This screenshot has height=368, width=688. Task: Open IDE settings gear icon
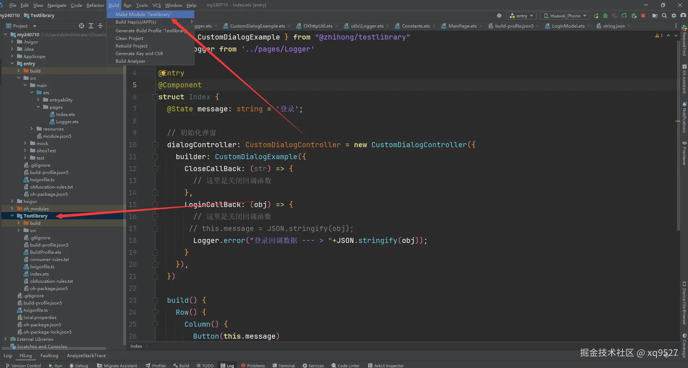click(x=674, y=16)
